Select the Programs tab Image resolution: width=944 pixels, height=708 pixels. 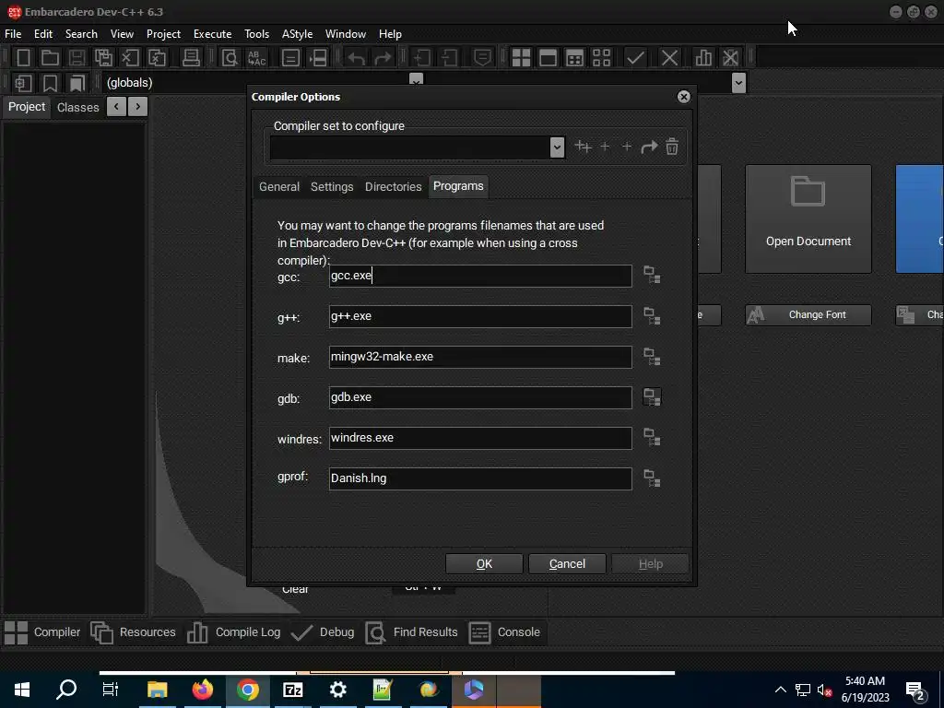[458, 186]
